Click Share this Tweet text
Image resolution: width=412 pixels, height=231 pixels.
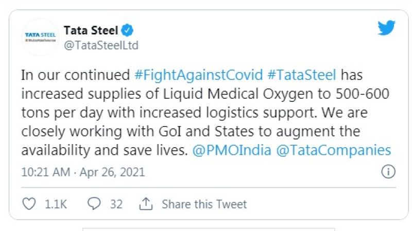pos(204,204)
